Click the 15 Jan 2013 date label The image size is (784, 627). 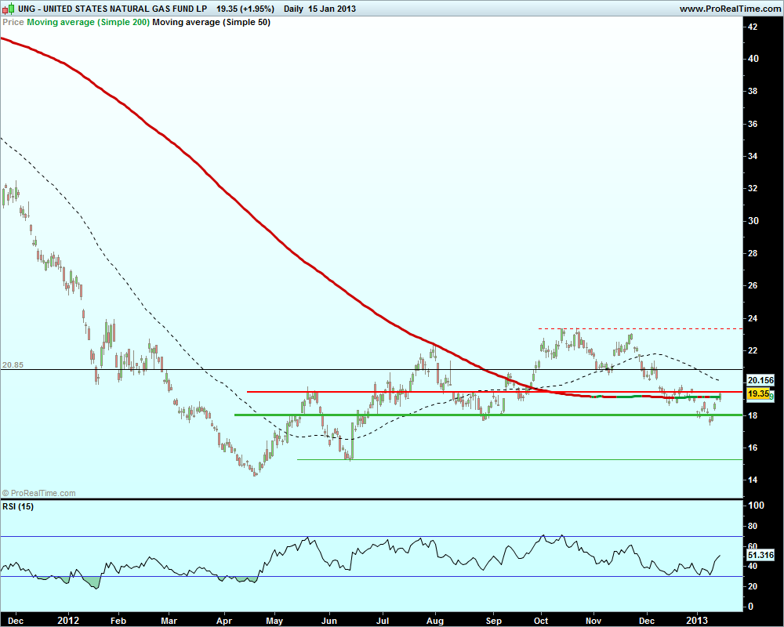(x=332, y=9)
